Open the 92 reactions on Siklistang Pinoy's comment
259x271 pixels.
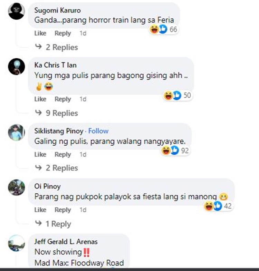[x=175, y=151]
